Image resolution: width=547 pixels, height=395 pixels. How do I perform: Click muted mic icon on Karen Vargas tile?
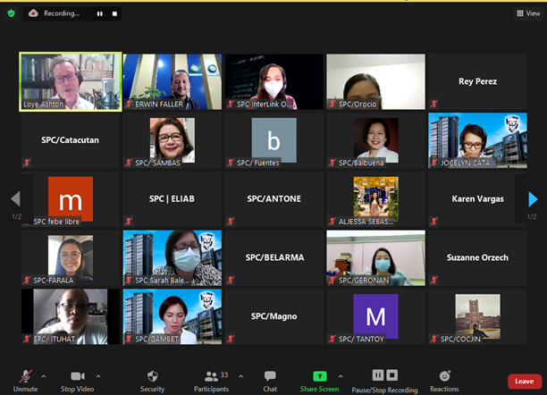434,221
